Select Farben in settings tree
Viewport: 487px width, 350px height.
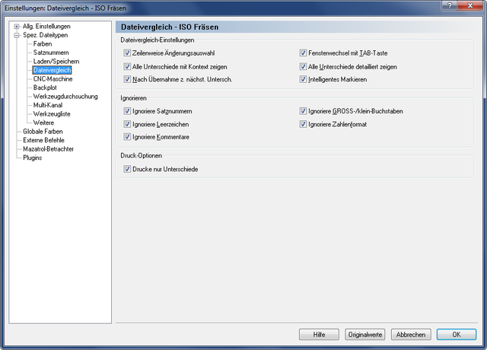[43, 44]
